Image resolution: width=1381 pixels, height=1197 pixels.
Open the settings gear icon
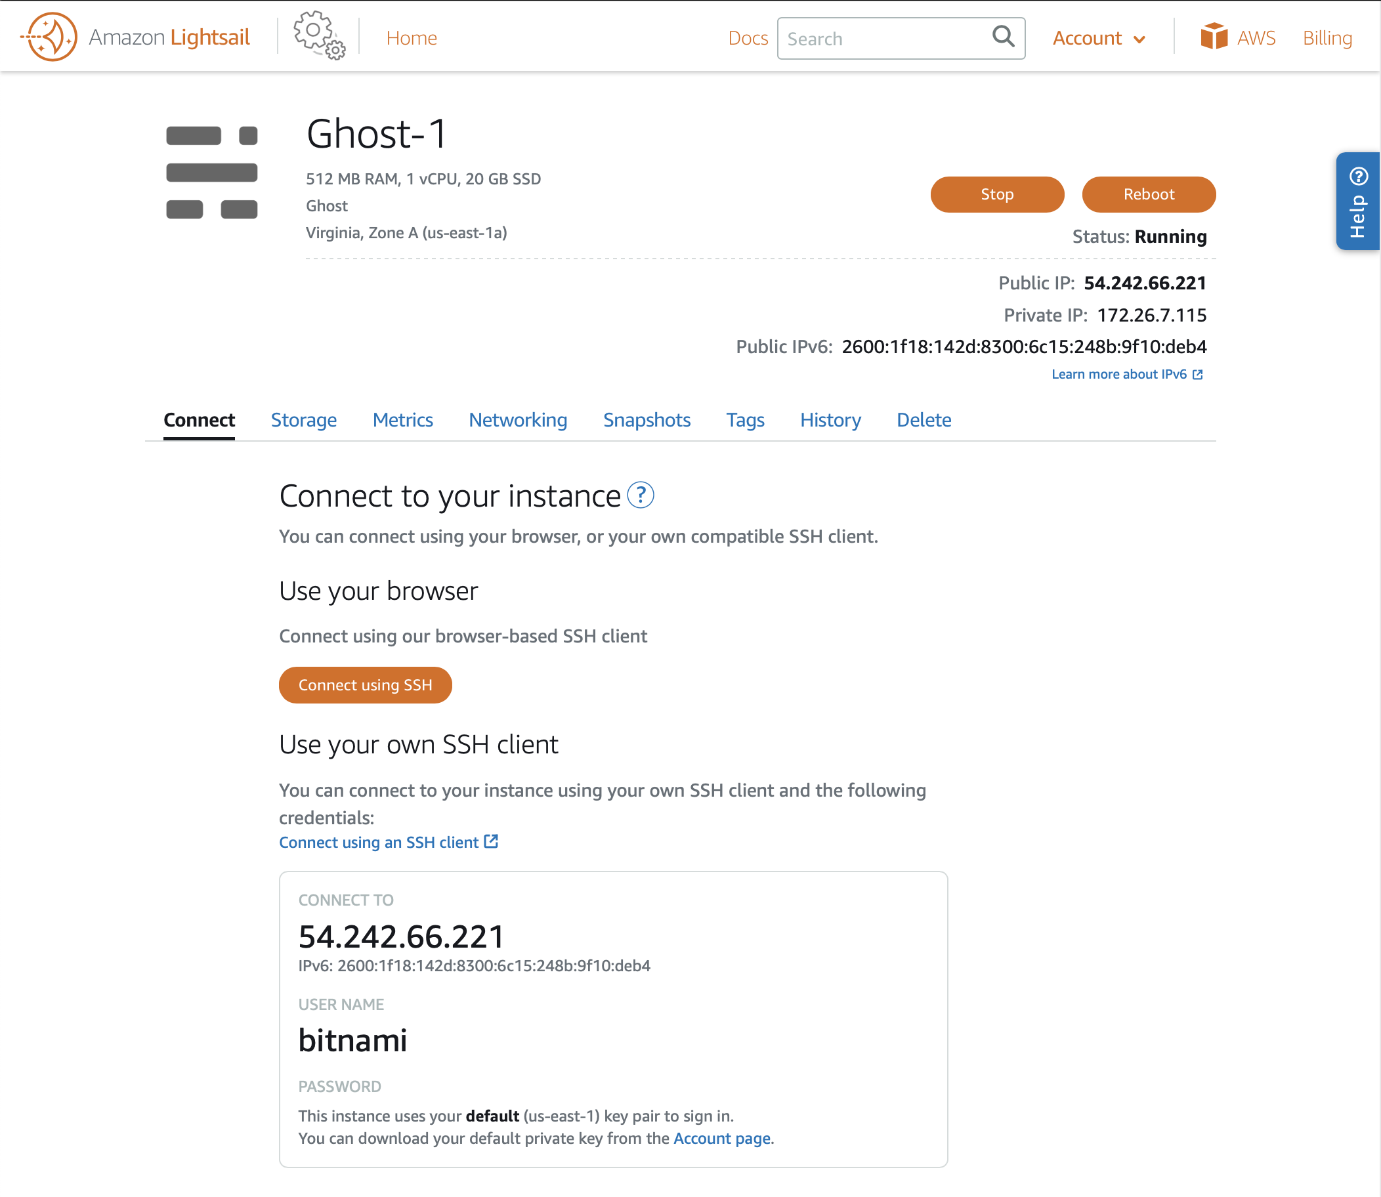coord(315,35)
